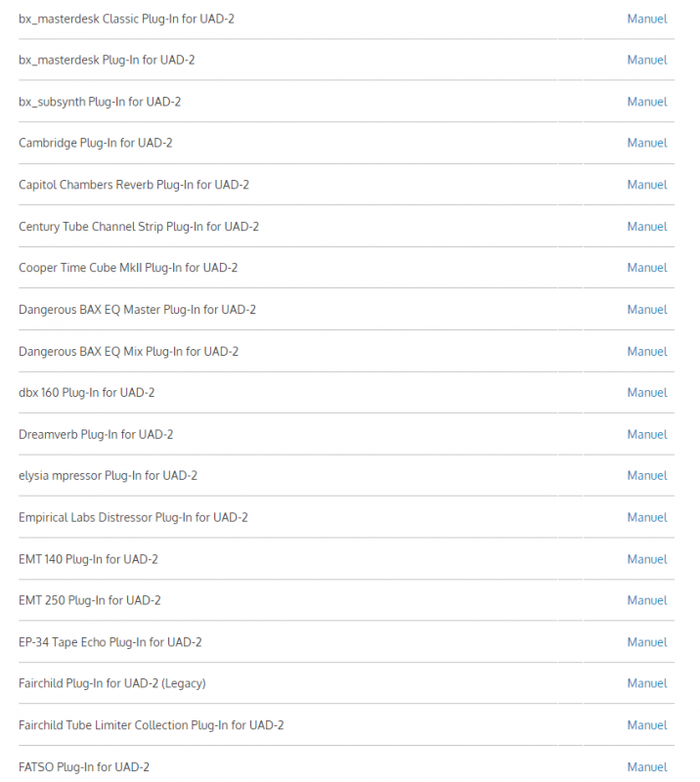This screenshot has height=782, width=700.
Task: Open Fairchild Plug-In (Legacy) Manuel link
Action: pyautogui.click(x=647, y=683)
